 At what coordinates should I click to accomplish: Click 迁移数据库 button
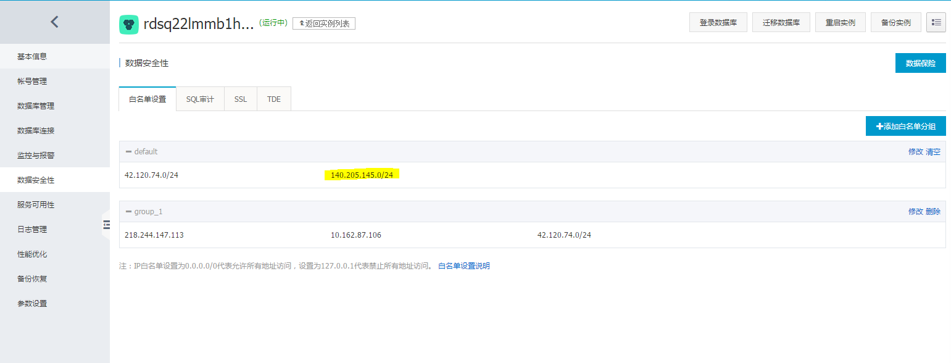click(781, 22)
